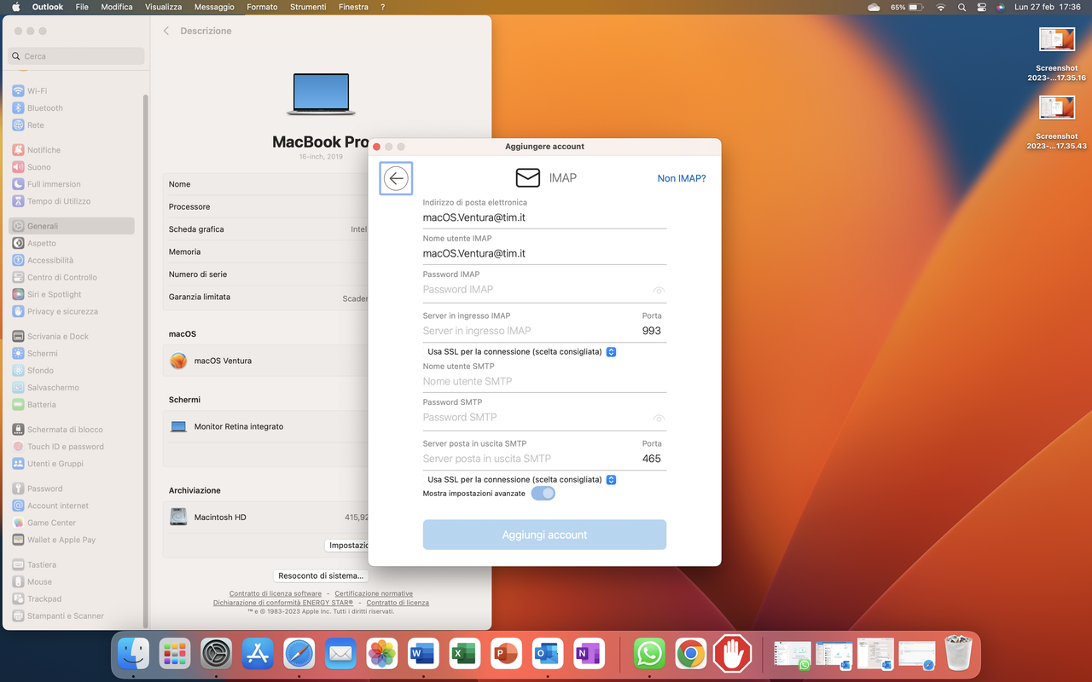Select Full immersion in settings sidebar

pyautogui.click(x=72, y=184)
